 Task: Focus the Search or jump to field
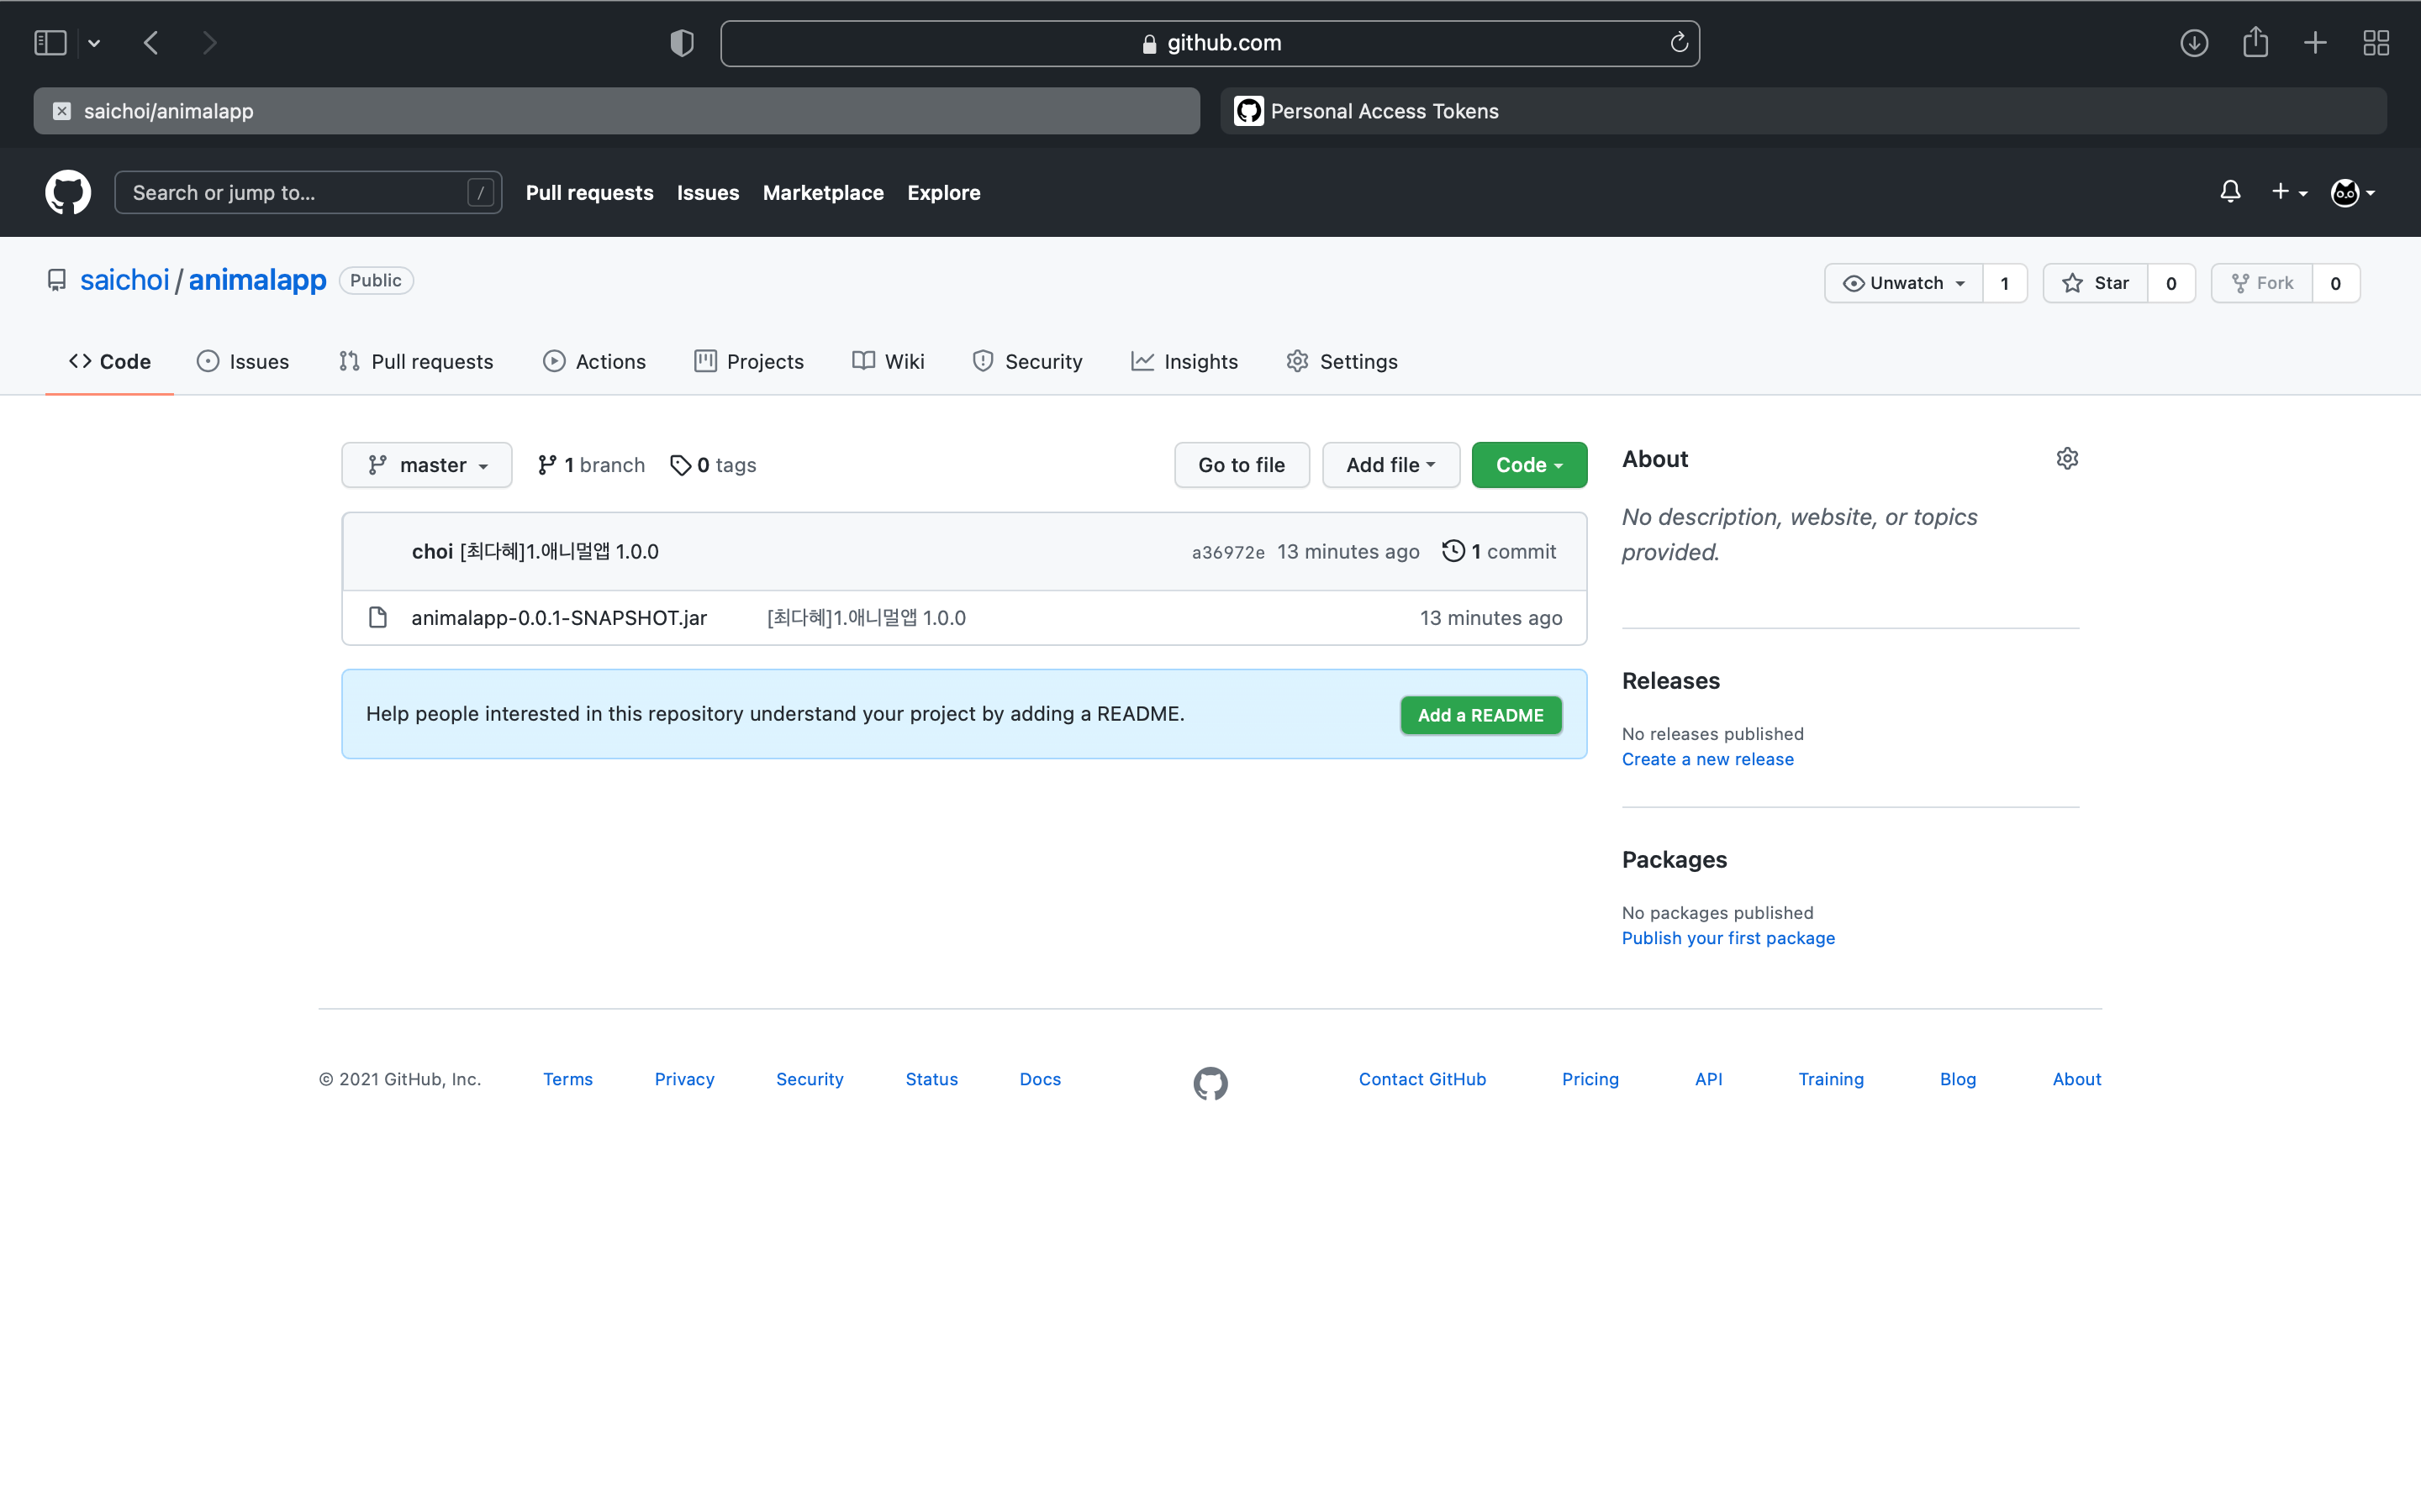pyautogui.click(x=309, y=192)
